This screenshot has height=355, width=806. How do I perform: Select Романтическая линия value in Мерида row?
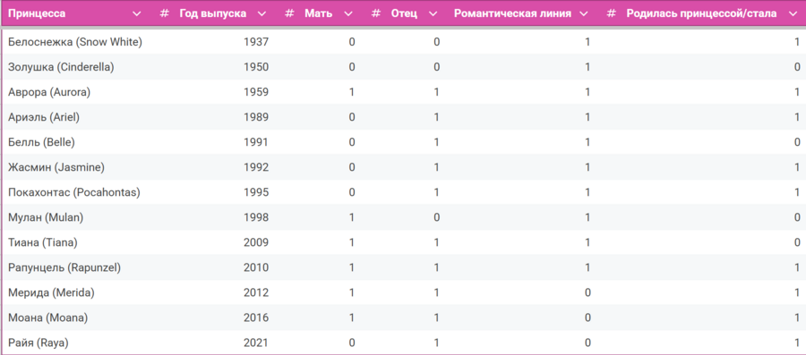click(587, 293)
